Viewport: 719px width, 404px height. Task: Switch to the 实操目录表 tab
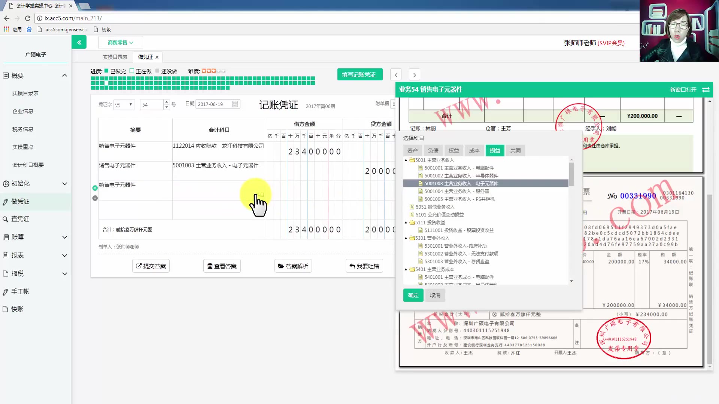pyautogui.click(x=115, y=57)
